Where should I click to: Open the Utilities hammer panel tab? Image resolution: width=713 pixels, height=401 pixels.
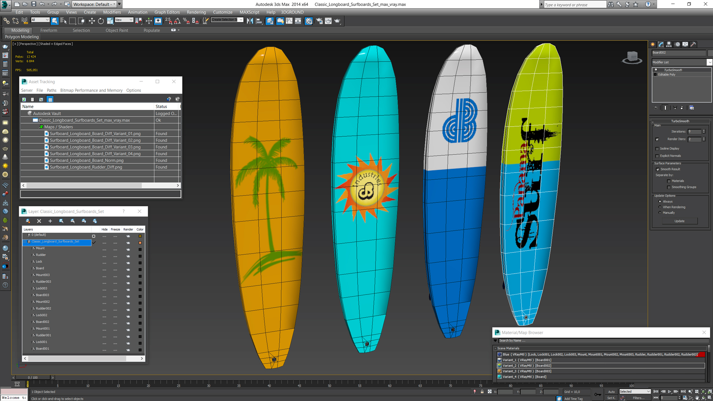point(693,44)
